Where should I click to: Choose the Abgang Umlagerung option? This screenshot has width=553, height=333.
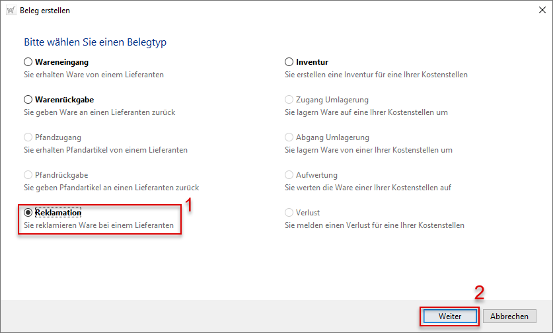pyautogui.click(x=289, y=137)
